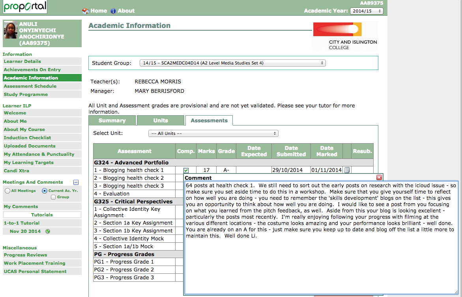Click inside the Comment text area
The height and width of the screenshot is (297, 462).
[321, 238]
